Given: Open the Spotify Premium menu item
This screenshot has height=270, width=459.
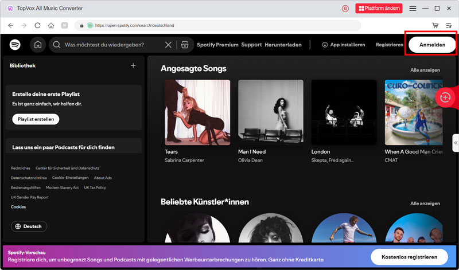Looking at the screenshot, I should point(217,45).
